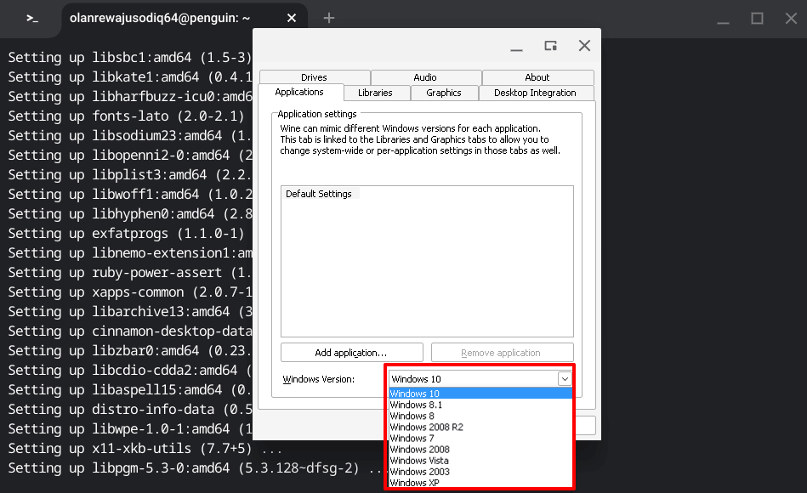
Task: Choose Windows 8.1 from the version list
Action: point(480,405)
